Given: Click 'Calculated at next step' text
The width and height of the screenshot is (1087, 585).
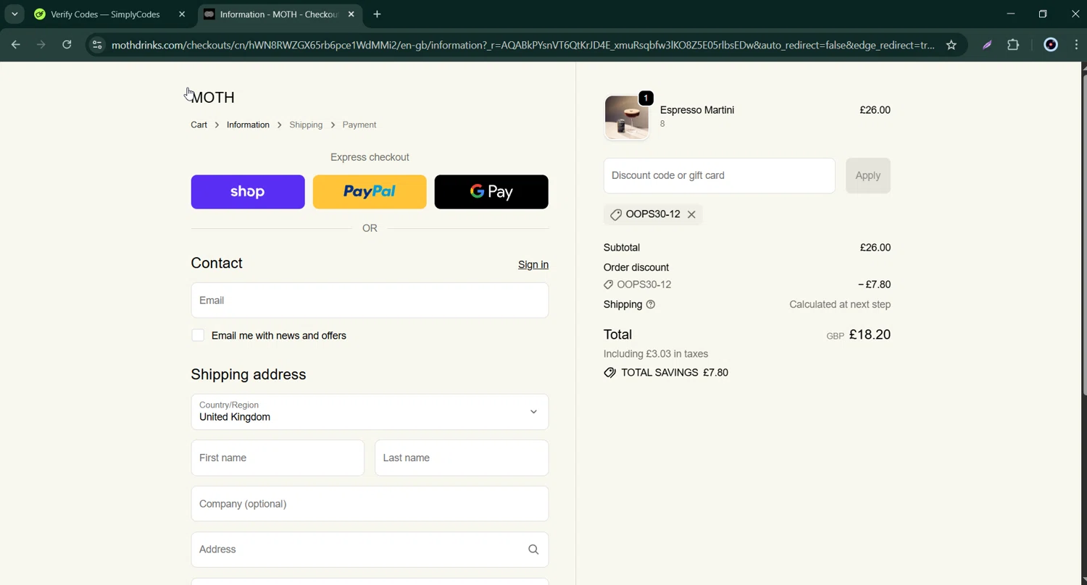Looking at the screenshot, I should [840, 305].
